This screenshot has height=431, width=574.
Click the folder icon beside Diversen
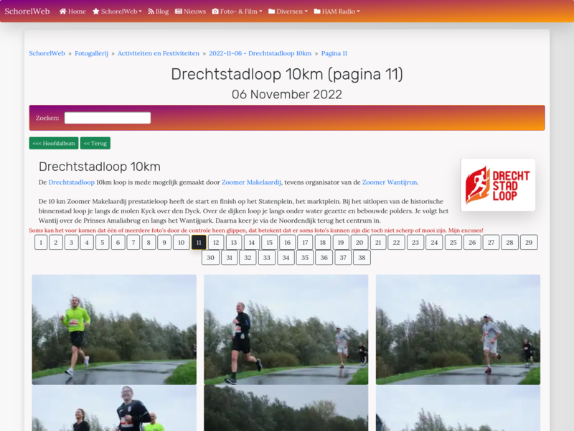272,11
